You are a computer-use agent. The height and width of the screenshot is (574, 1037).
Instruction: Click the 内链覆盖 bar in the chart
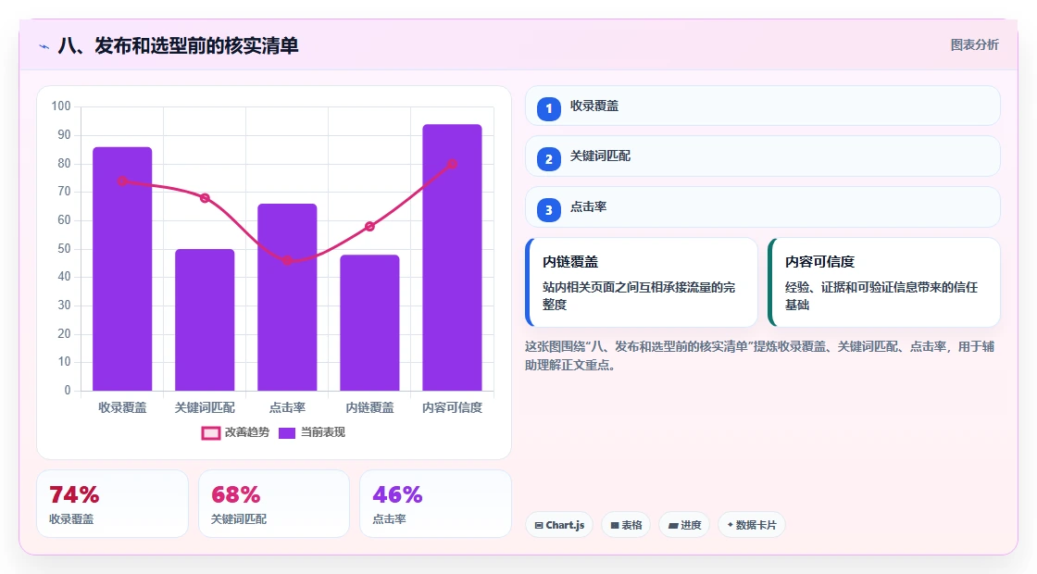pyautogui.click(x=369, y=323)
